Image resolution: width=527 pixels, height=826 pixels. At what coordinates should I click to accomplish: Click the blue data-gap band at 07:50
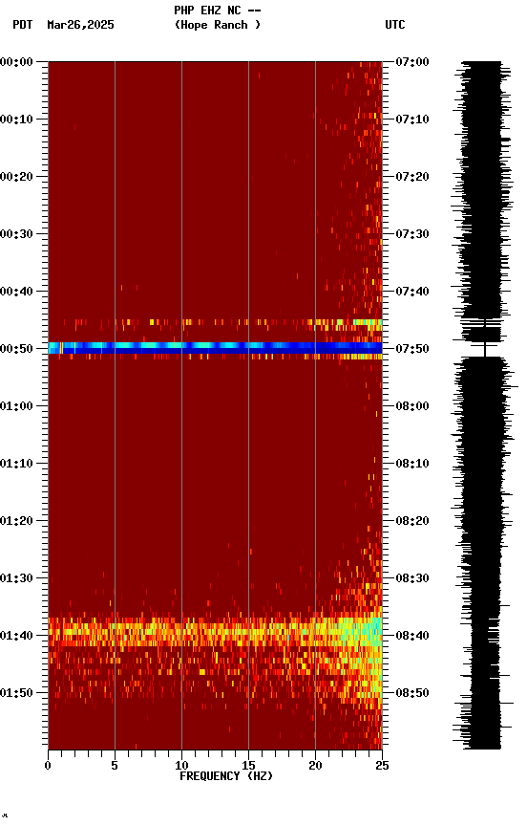(215, 348)
